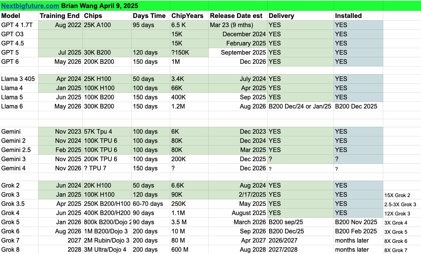Image resolution: width=421 pixels, height=254 pixels.
Task: Click the 'GPT 4.5' model cell
Action: click(x=19, y=43)
